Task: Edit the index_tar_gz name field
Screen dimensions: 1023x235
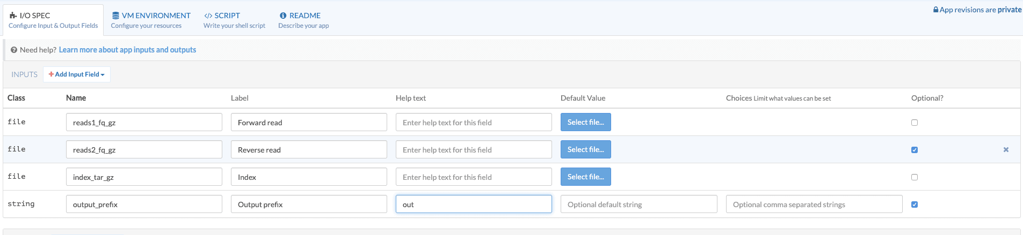Action: tap(144, 177)
